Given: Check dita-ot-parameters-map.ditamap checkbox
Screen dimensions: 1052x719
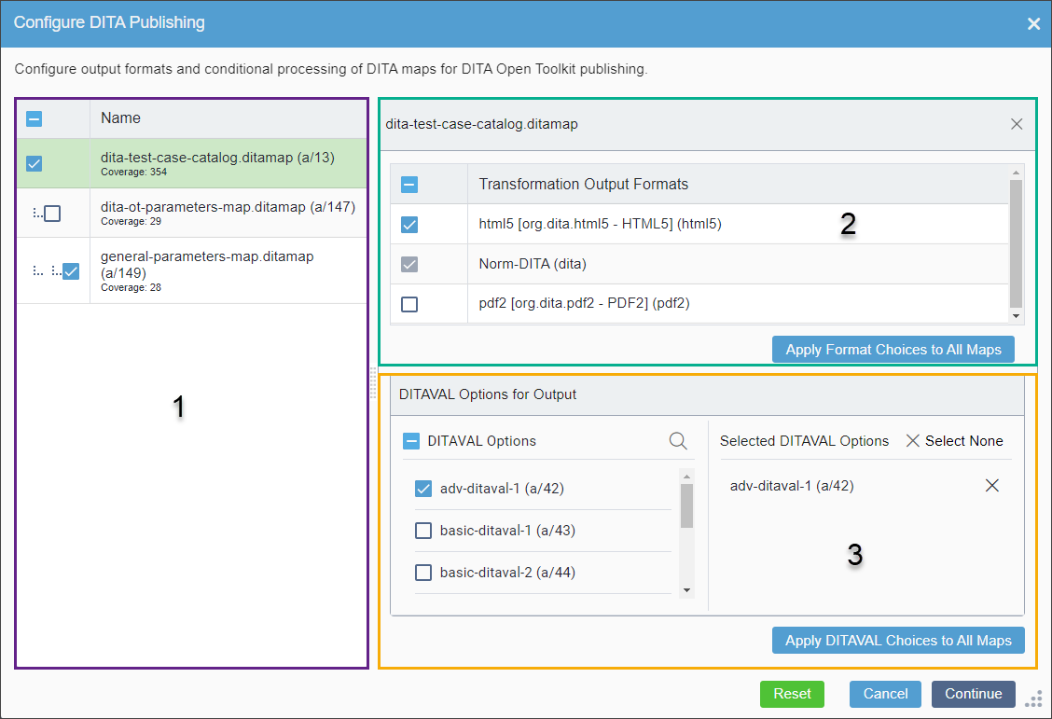Looking at the screenshot, I should pyautogui.click(x=52, y=214).
